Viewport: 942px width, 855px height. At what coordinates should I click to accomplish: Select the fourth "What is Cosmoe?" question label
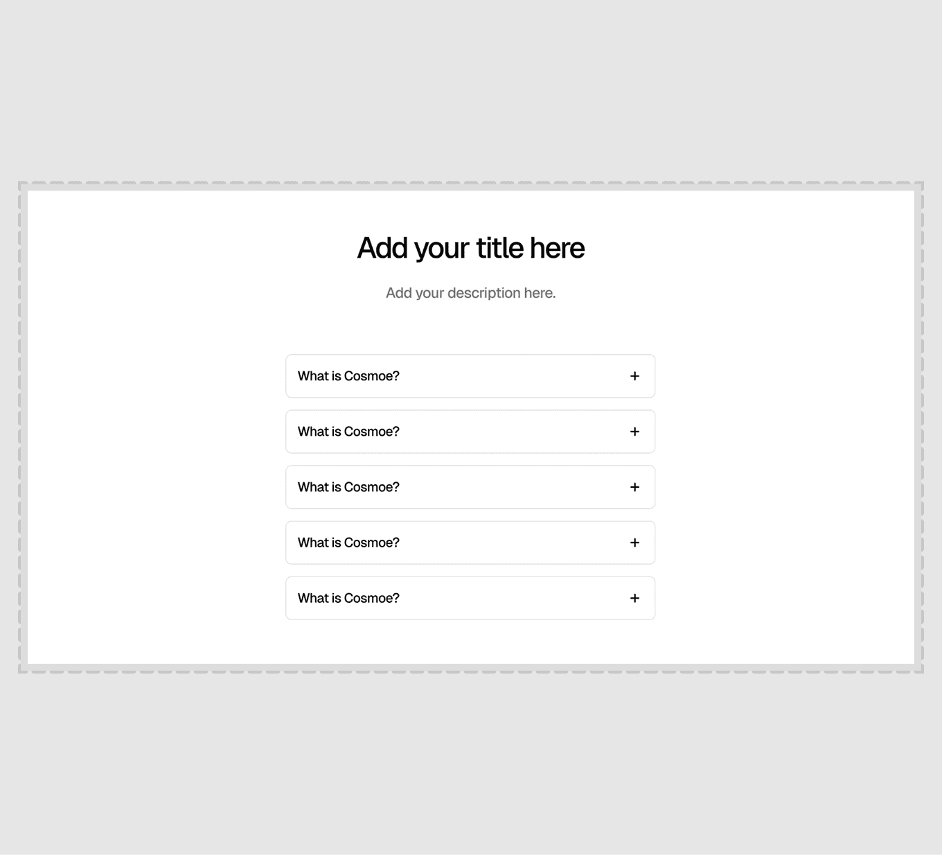point(348,543)
